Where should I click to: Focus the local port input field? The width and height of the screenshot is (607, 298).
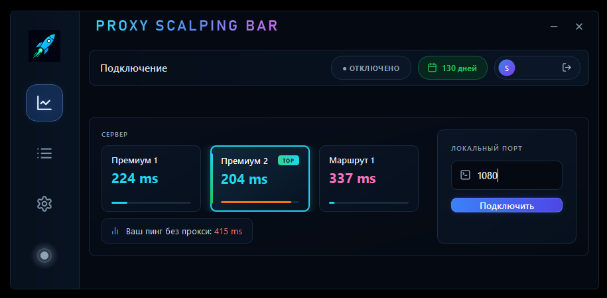[507, 175]
